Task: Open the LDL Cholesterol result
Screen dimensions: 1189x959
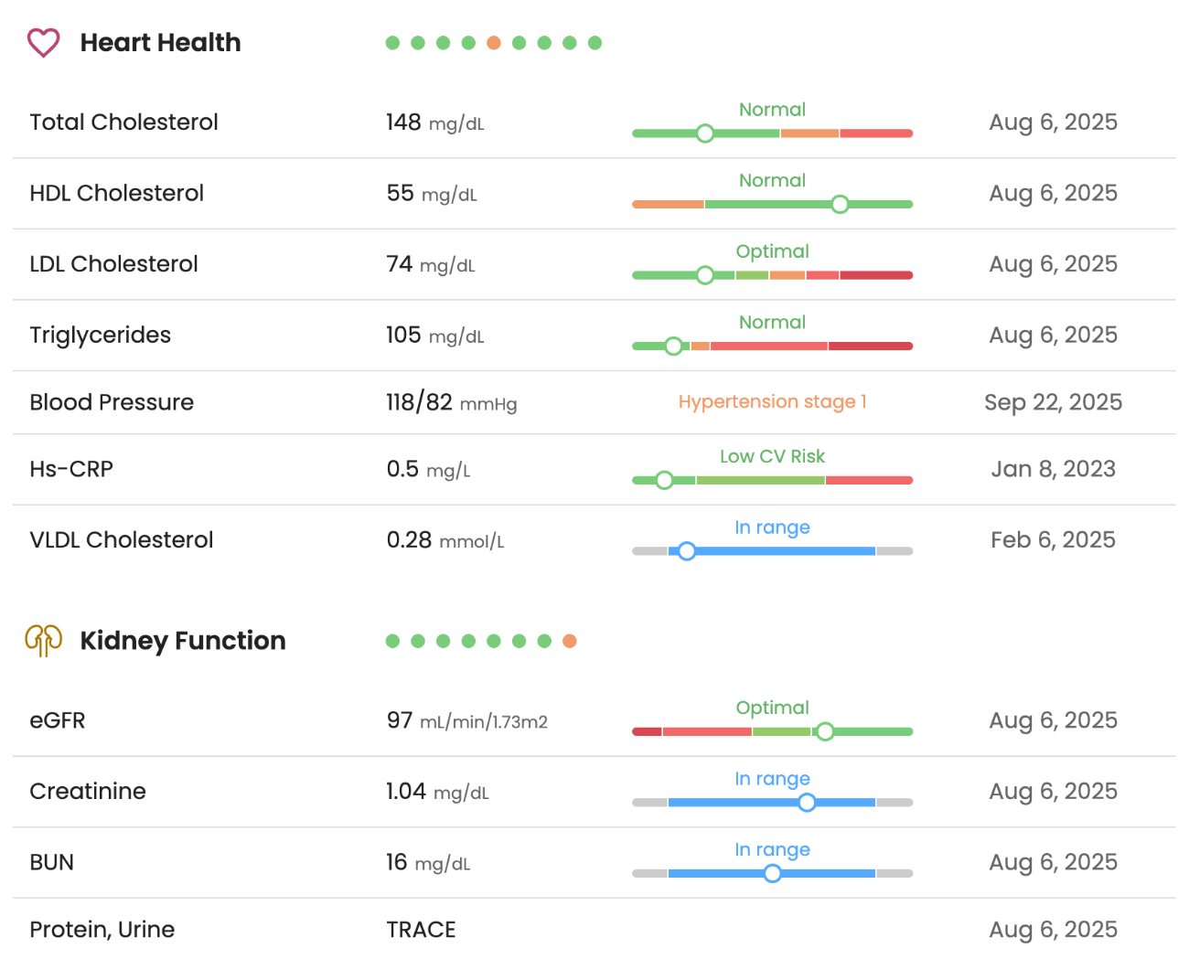Action: click(113, 264)
